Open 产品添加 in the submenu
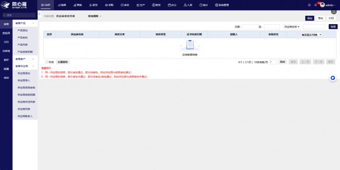The image size is (340, 170). pos(23,31)
